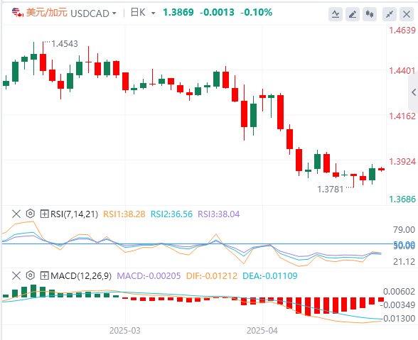418x340 pixels.
Task: Click the 1.4639 price axis label
Action: pos(402,31)
